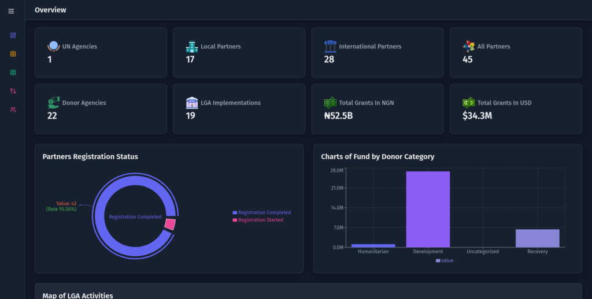Click the Partners Registration Status heading

90,156
